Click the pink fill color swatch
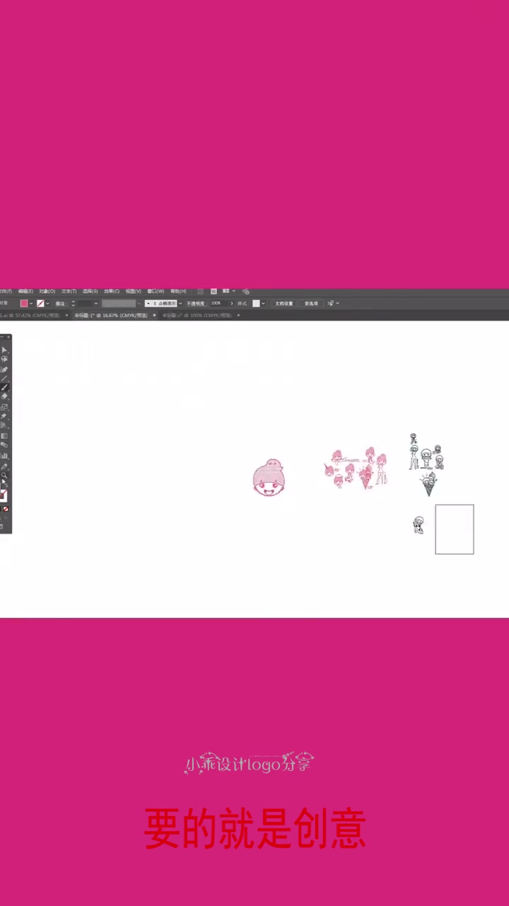The height and width of the screenshot is (906, 509). pyautogui.click(x=24, y=304)
